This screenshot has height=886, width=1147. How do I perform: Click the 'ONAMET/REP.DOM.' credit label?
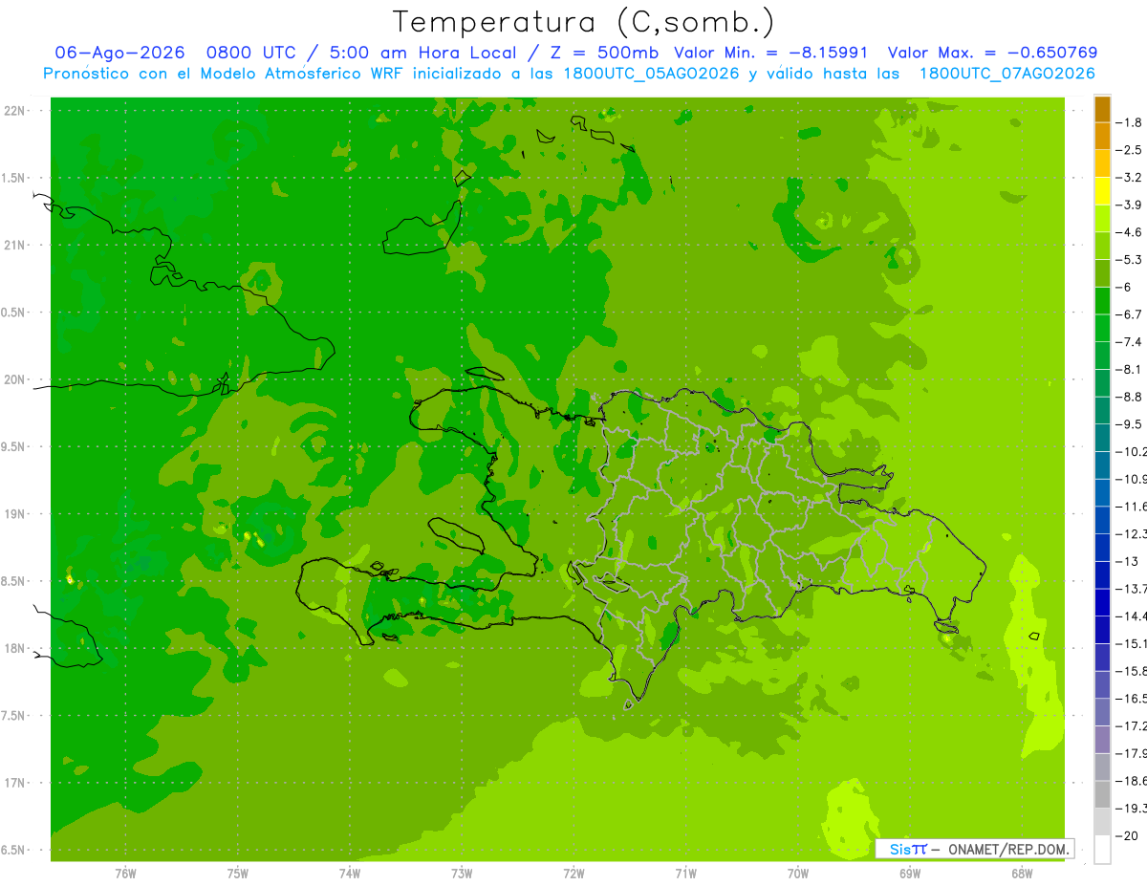pos(1009,849)
